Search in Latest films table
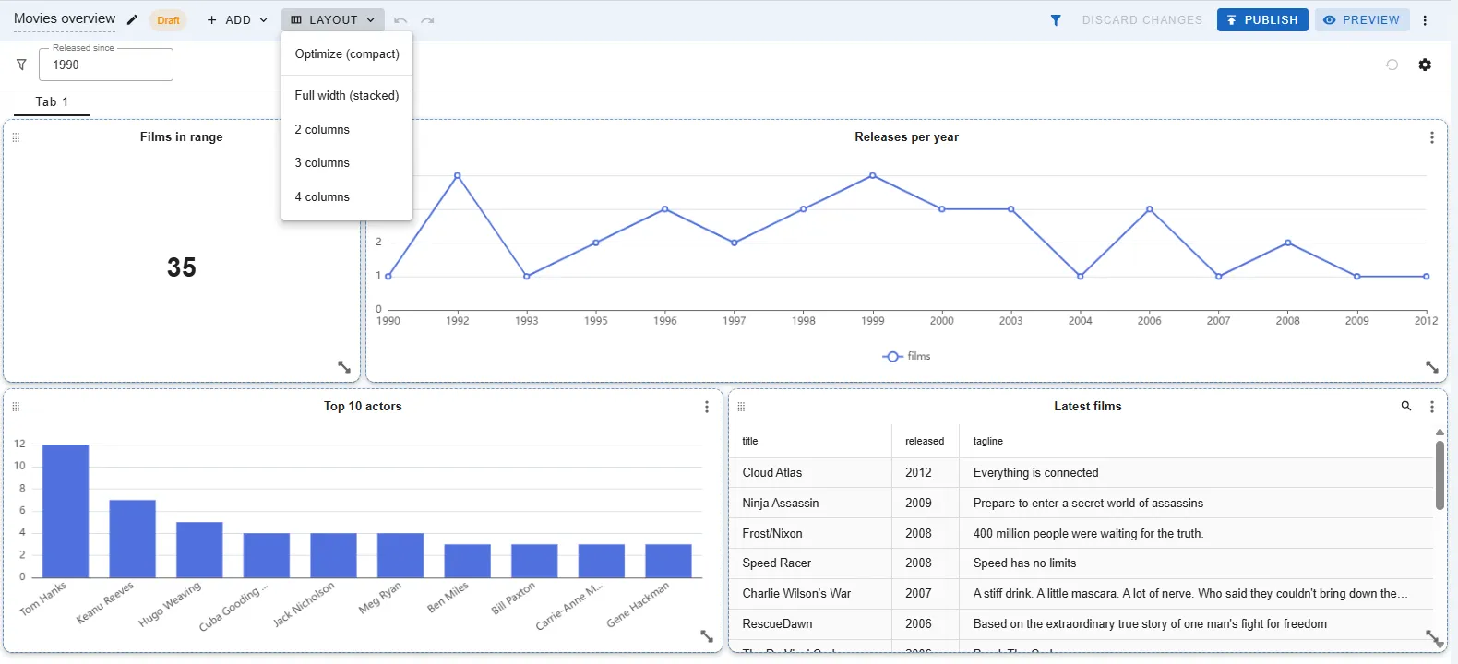This screenshot has height=664, width=1458. point(1406,406)
